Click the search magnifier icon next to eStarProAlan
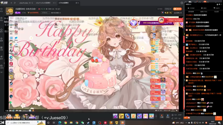Screen dimensions: 223x125 32,3
